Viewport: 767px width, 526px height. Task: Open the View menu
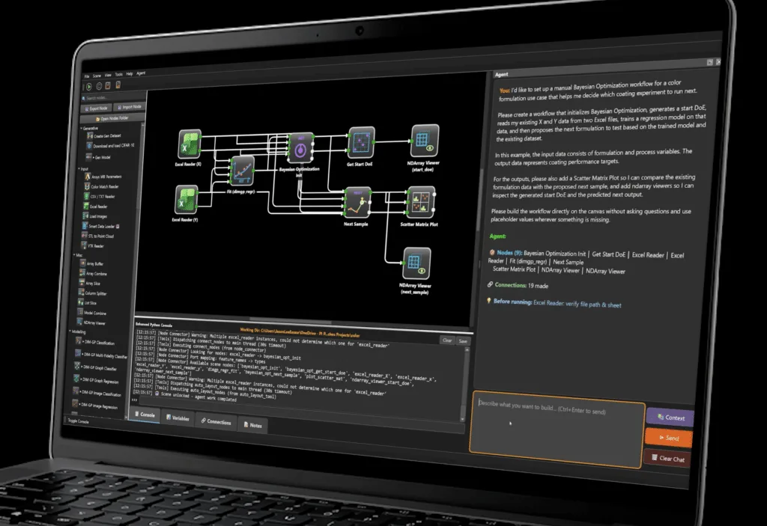point(108,76)
